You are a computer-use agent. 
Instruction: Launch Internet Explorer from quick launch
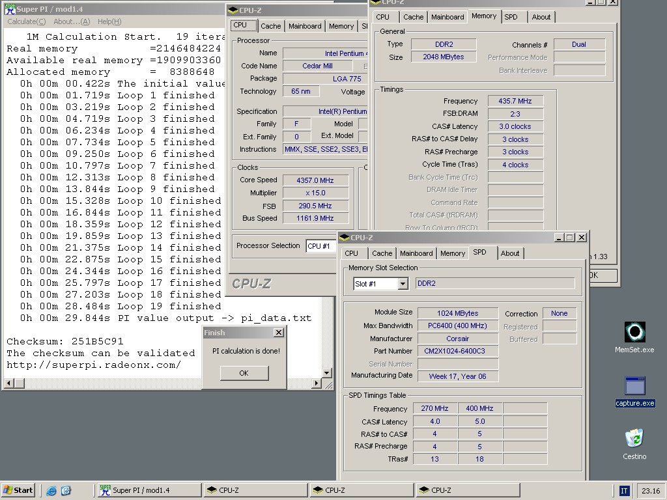[x=51, y=491]
